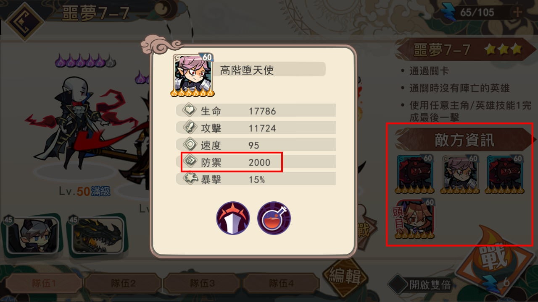Switch to 隊伍2 team tab
Image resolution: width=538 pixels, height=302 pixels.
[123, 284]
